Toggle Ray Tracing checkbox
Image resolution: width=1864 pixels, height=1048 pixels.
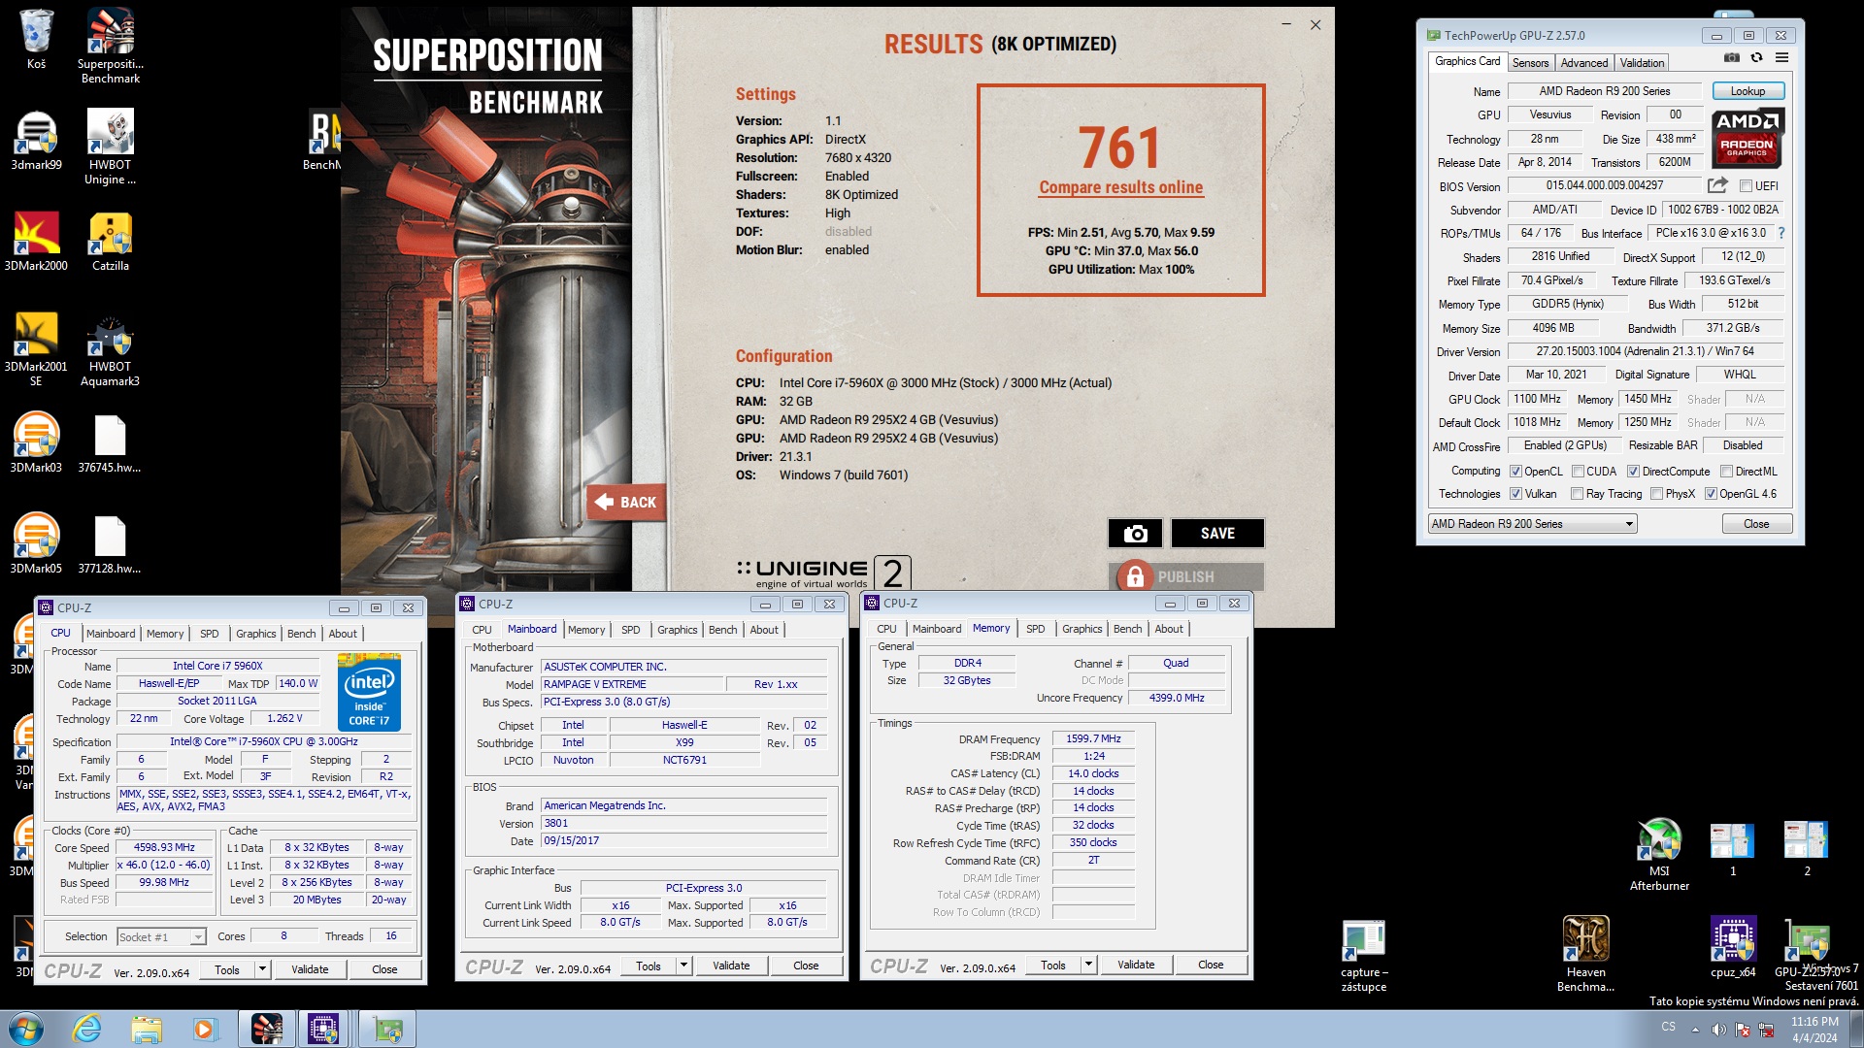click(1578, 494)
